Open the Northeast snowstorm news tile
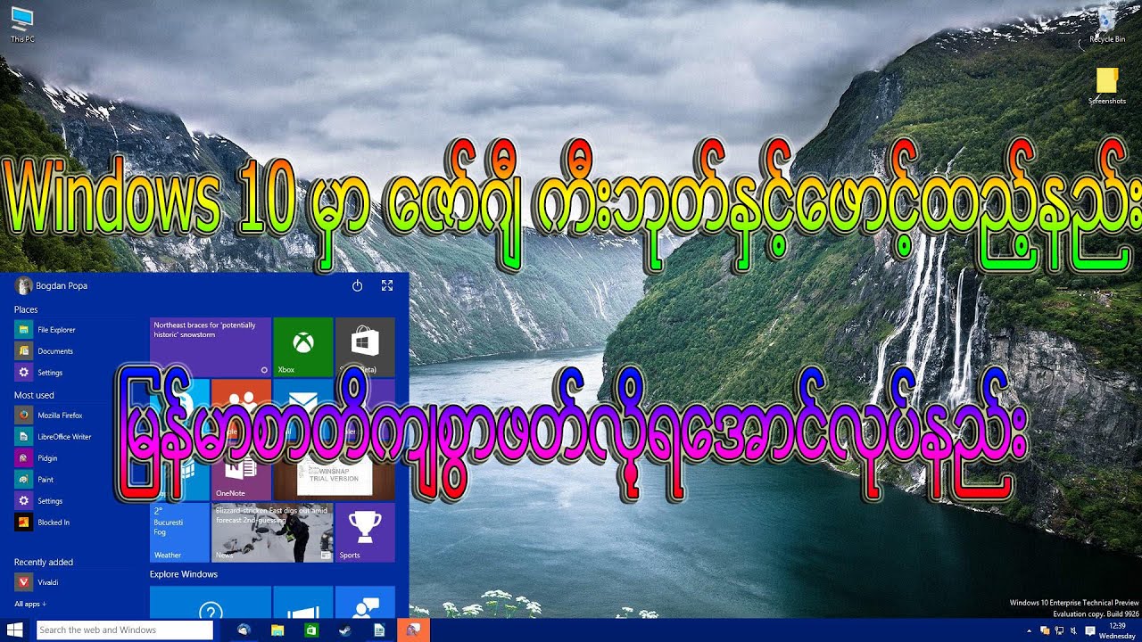 tap(210, 347)
